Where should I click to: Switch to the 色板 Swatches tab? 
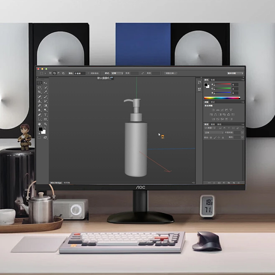click(213, 80)
